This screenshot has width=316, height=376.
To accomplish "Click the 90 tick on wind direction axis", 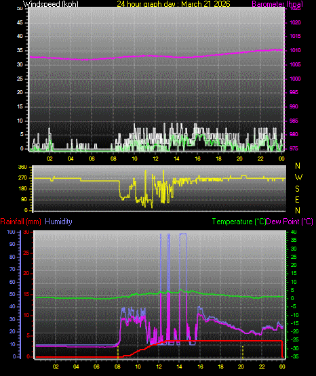I will pos(24,199).
